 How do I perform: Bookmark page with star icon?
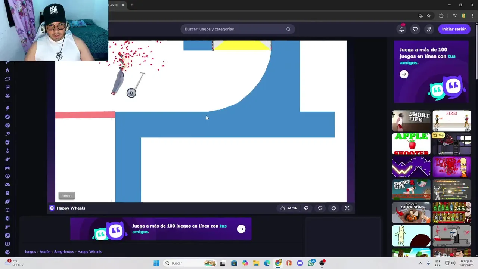coord(429,16)
